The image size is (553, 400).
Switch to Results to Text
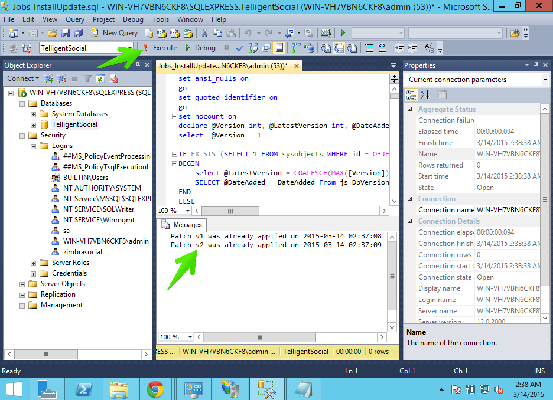[326, 48]
